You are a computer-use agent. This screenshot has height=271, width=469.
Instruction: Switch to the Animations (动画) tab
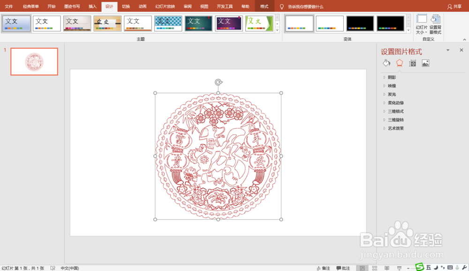(x=143, y=6)
